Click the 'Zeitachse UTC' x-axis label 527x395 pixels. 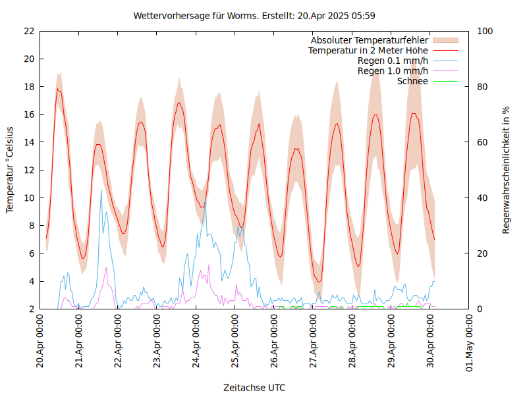pos(254,387)
